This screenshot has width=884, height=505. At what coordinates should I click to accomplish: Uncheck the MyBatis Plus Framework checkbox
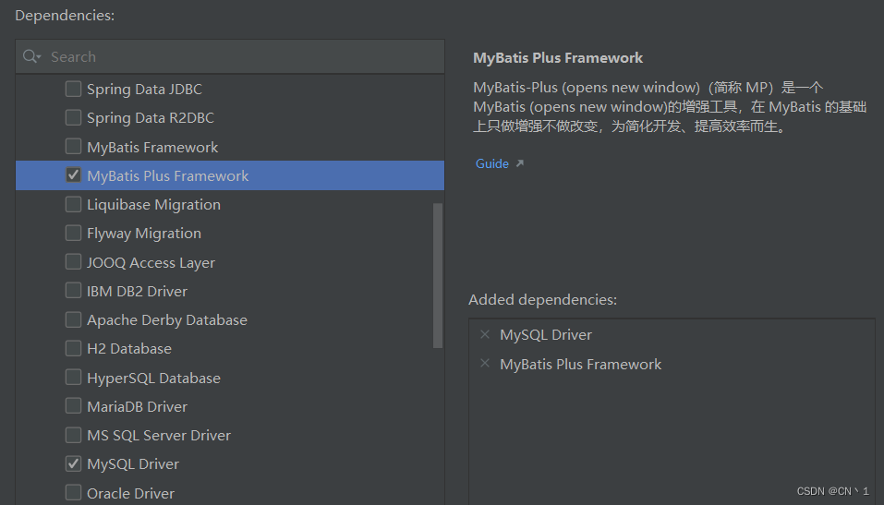[73, 174]
